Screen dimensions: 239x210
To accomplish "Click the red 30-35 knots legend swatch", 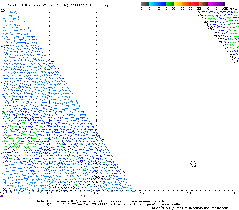I will 195,4.
